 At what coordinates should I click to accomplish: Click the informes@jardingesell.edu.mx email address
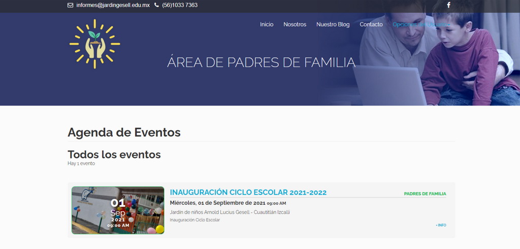point(113,5)
